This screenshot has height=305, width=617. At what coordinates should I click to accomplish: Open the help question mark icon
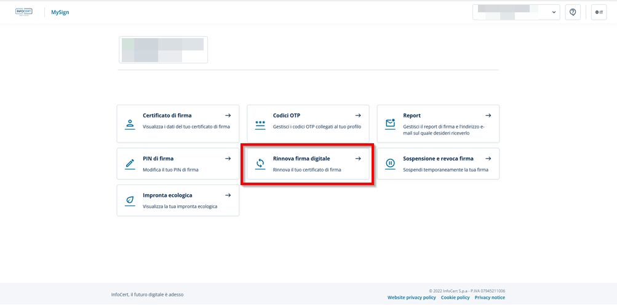pos(573,12)
